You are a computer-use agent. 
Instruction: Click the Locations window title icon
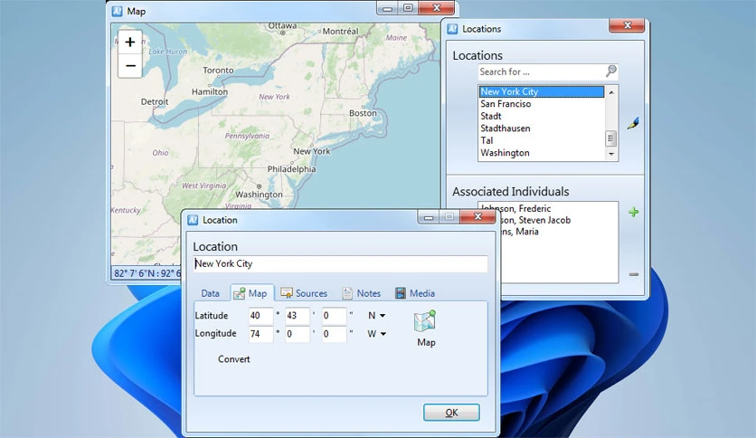[x=452, y=29]
